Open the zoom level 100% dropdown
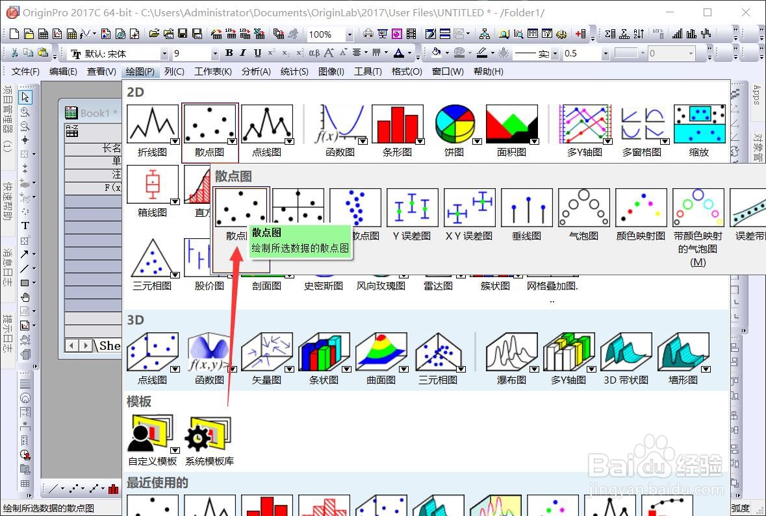766x516 pixels. click(x=350, y=34)
